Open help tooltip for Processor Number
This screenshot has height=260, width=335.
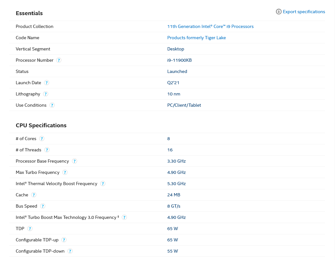[59, 60]
